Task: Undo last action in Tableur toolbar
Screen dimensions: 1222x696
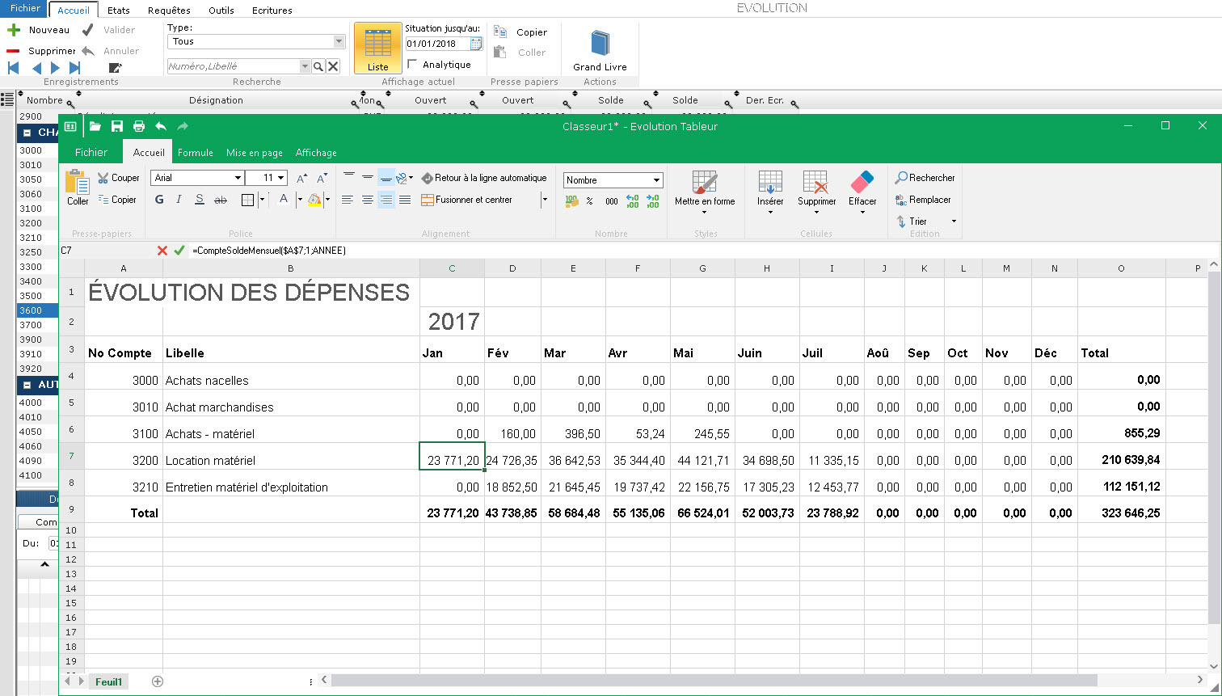Action: 161,126
